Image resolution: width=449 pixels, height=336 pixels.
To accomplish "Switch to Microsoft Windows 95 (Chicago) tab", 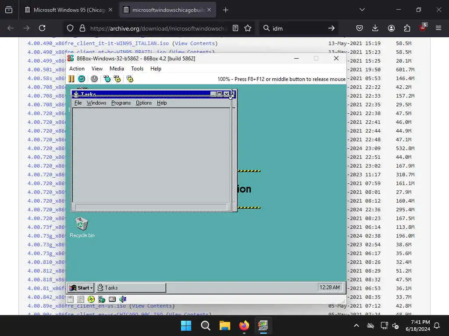I will point(69,10).
